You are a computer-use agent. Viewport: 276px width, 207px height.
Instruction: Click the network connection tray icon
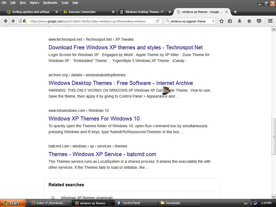(256, 203)
